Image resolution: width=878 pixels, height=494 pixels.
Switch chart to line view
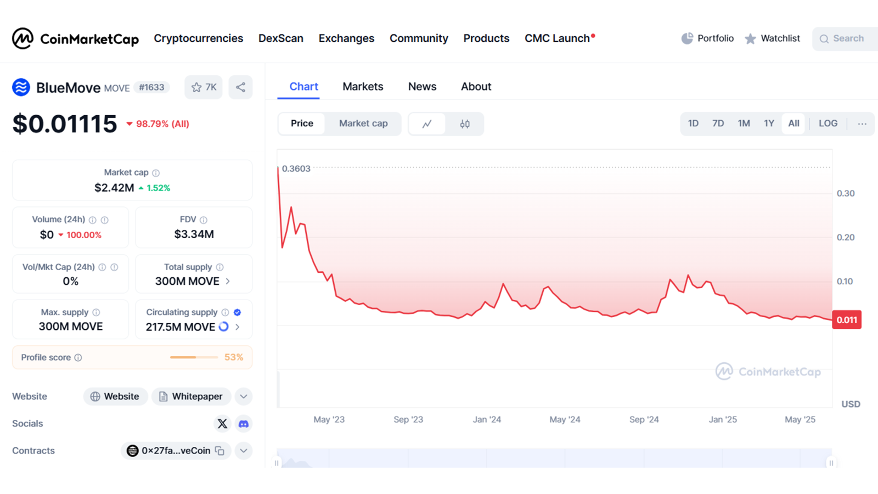(427, 124)
